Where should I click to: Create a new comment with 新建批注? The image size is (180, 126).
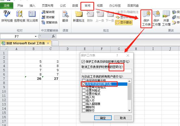[x=79, y=16]
